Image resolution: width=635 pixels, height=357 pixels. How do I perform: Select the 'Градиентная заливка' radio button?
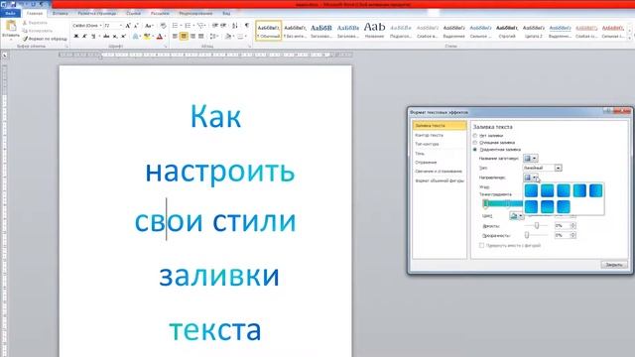pyautogui.click(x=475, y=150)
